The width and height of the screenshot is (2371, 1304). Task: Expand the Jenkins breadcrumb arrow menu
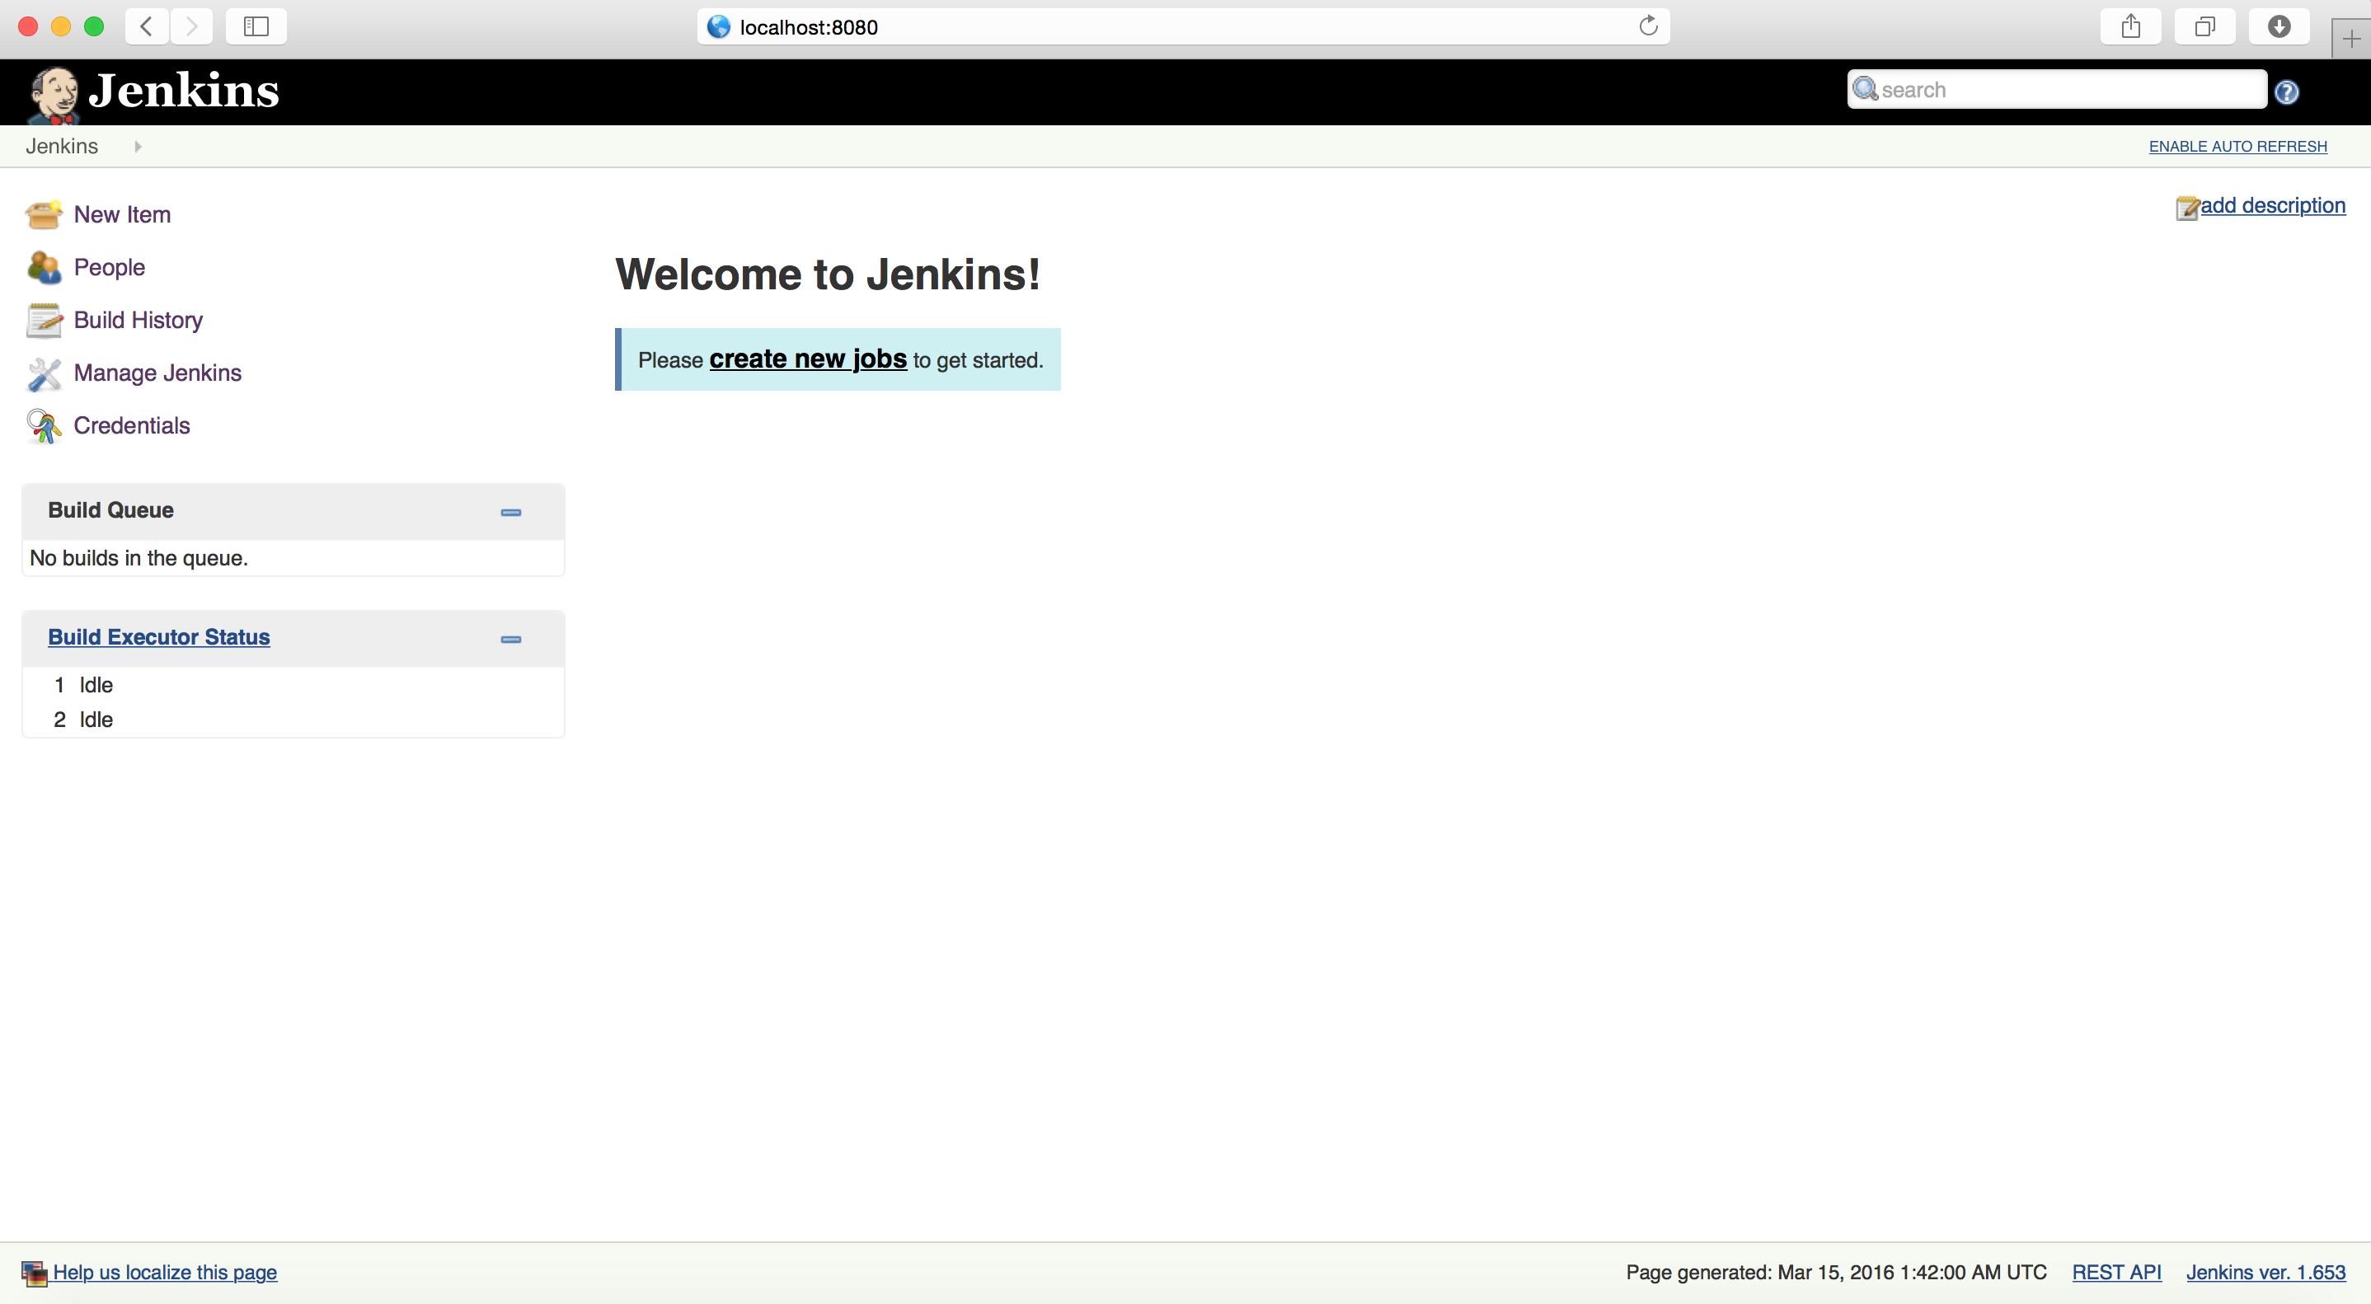[x=137, y=147]
